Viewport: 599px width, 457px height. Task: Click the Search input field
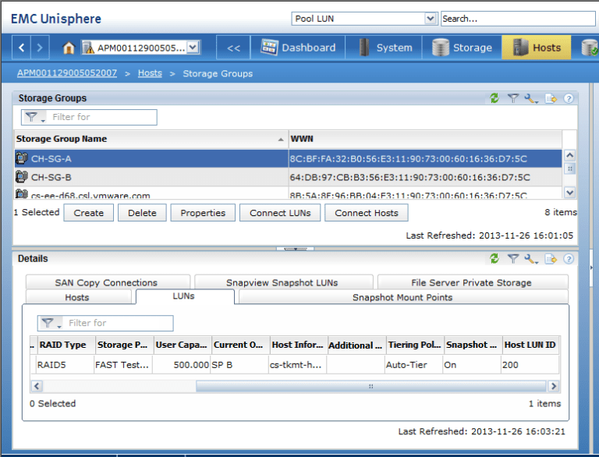pyautogui.click(x=518, y=19)
